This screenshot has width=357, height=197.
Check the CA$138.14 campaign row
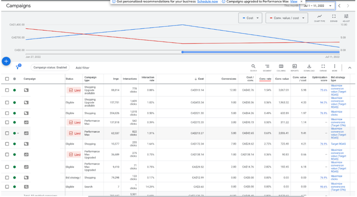pyautogui.click(x=7, y=154)
